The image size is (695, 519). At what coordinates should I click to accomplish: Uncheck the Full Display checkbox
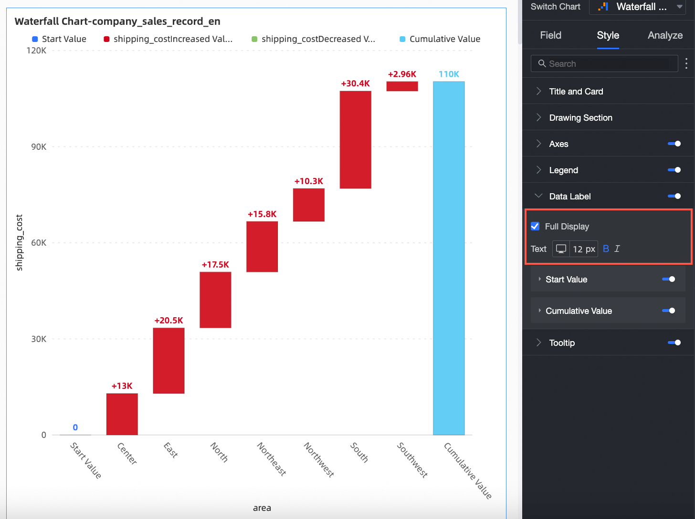click(x=535, y=226)
